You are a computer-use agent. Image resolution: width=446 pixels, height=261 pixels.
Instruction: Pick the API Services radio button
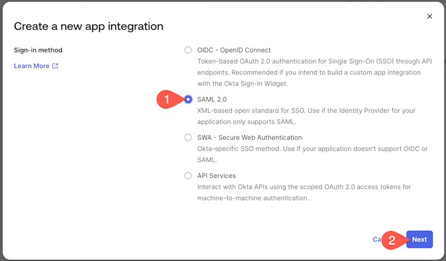click(x=188, y=176)
